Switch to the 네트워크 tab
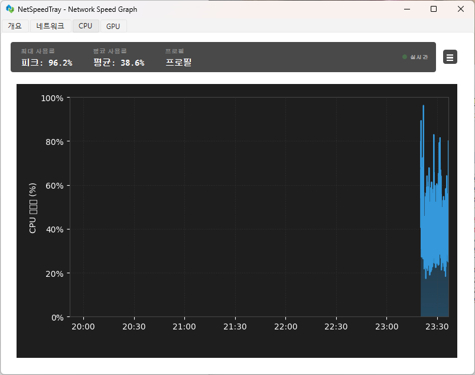 click(50, 26)
